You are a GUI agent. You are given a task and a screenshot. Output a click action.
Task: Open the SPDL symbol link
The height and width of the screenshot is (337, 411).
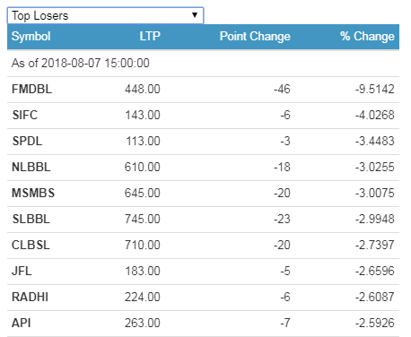click(x=27, y=141)
